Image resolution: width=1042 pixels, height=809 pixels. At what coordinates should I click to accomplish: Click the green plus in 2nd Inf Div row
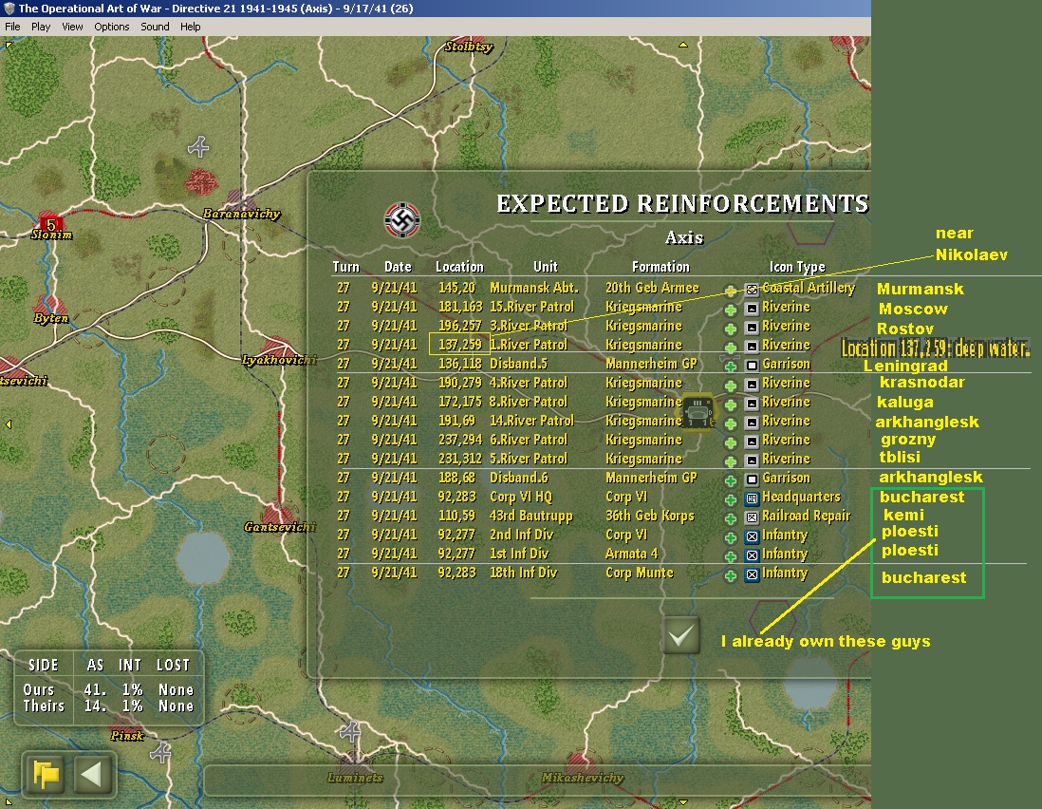point(731,537)
